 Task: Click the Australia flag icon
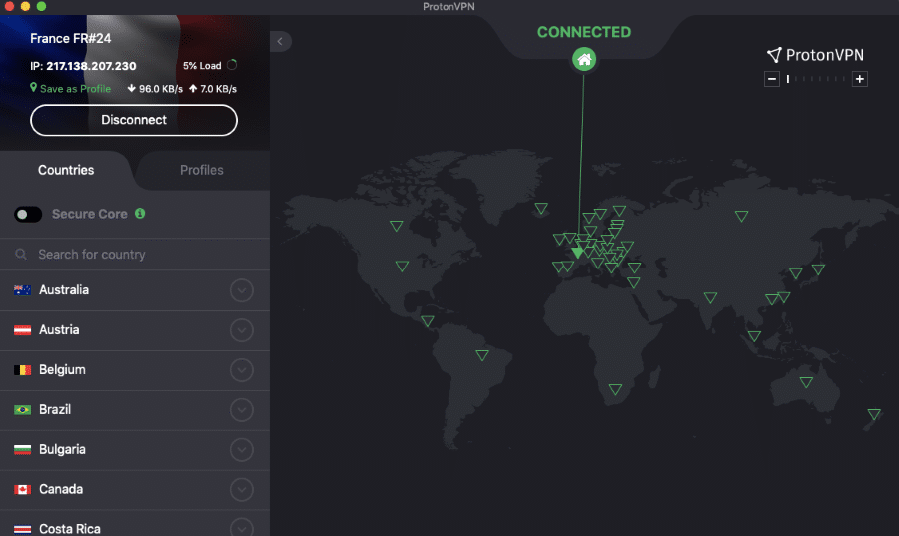tap(22, 290)
